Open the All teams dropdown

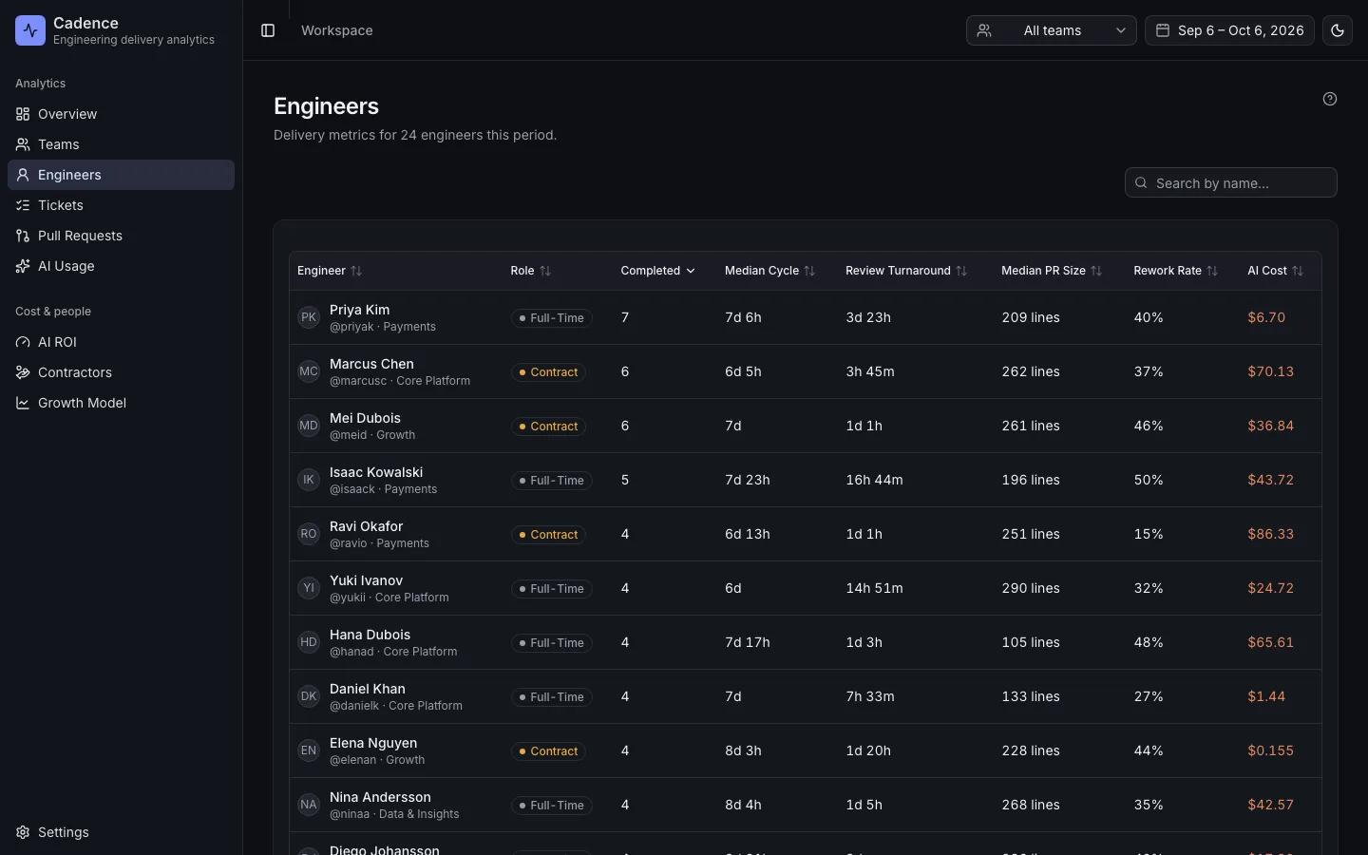1052,30
